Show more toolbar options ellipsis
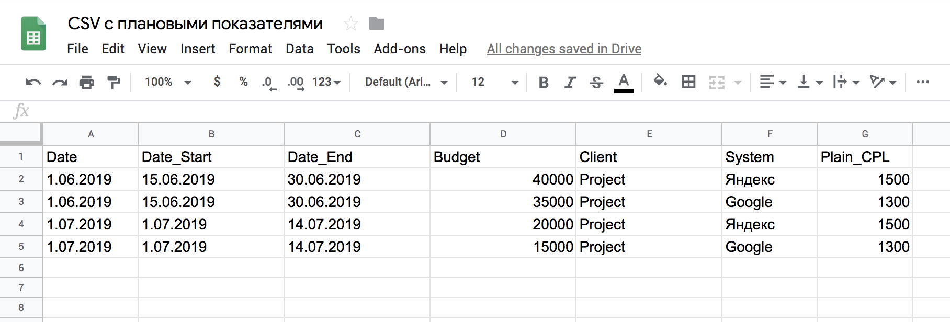 click(x=923, y=82)
